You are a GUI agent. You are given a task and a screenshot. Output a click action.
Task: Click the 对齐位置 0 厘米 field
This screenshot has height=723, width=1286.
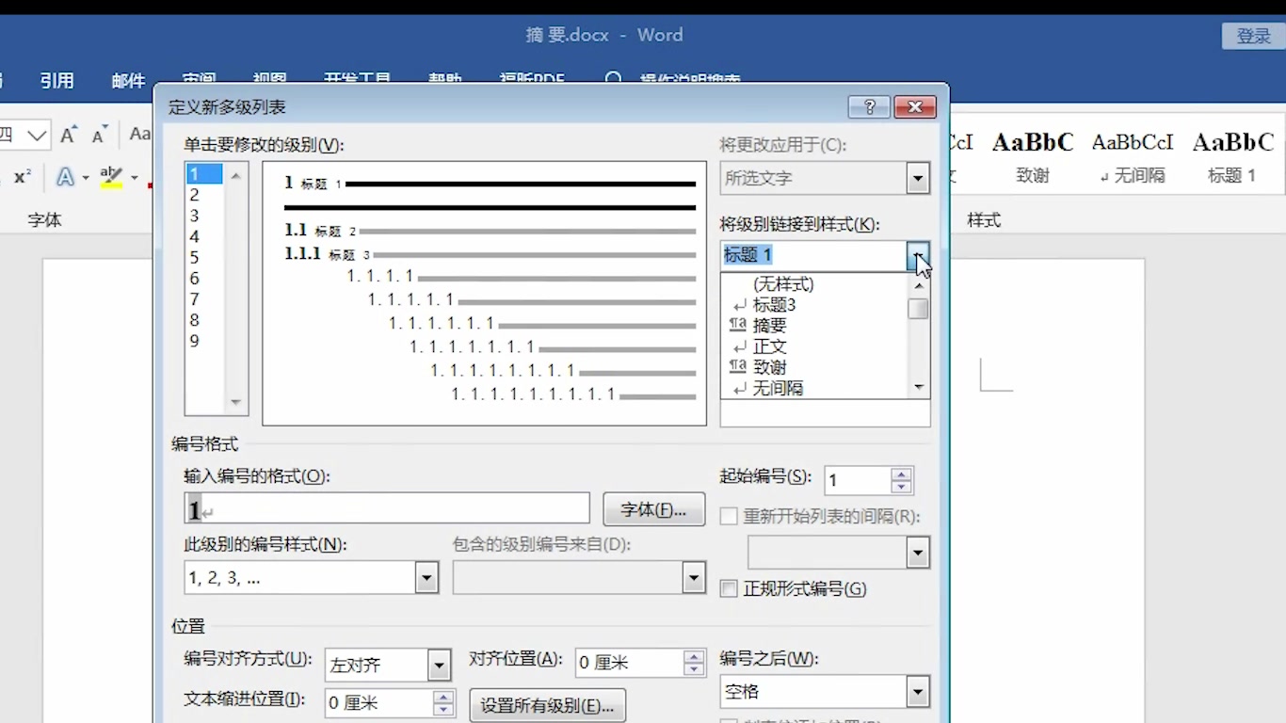[x=628, y=663]
